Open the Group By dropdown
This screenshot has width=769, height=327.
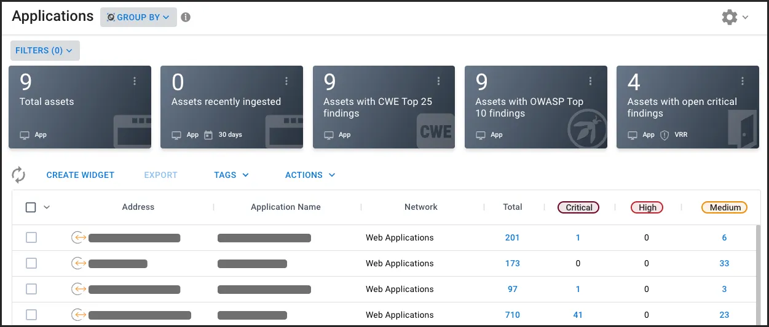point(138,17)
